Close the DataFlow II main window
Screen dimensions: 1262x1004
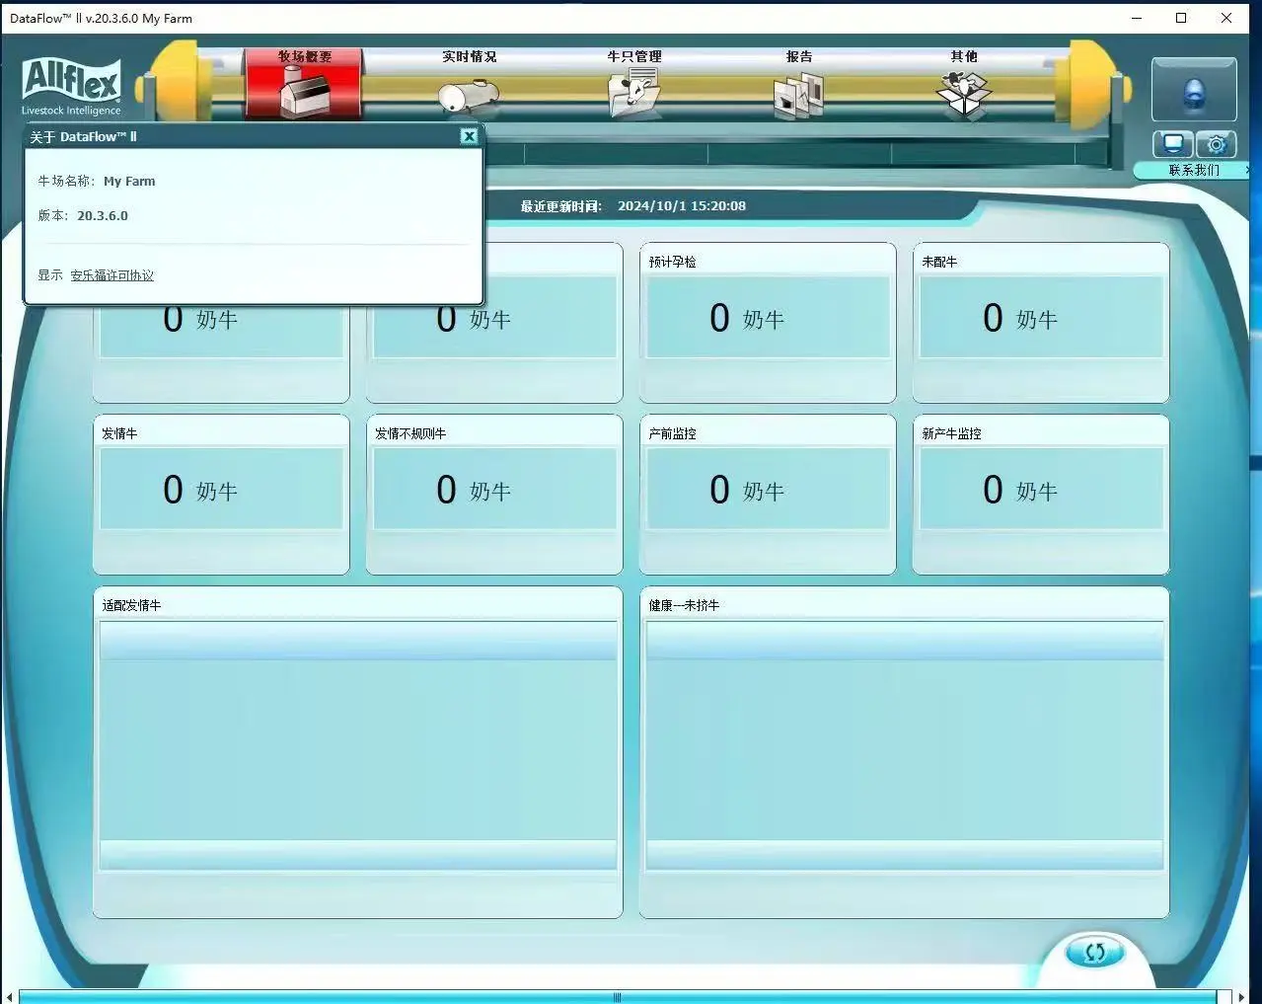[1226, 18]
